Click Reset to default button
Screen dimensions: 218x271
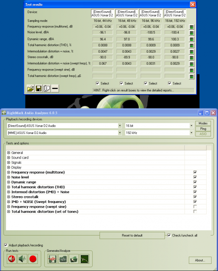click(x=132, y=235)
